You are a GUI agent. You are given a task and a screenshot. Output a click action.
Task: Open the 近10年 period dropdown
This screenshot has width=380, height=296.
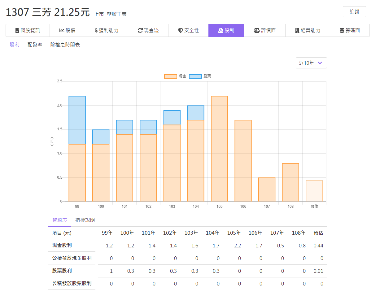[311, 63]
